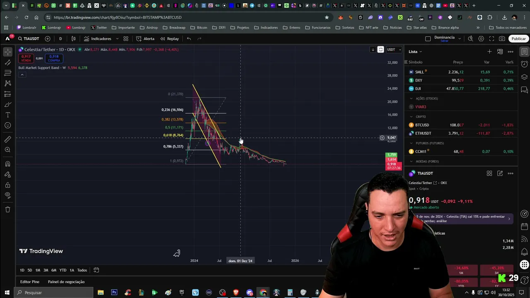The image size is (530, 298).
Task: Toggle magnet mode for drawings
Action: (x=7, y=164)
